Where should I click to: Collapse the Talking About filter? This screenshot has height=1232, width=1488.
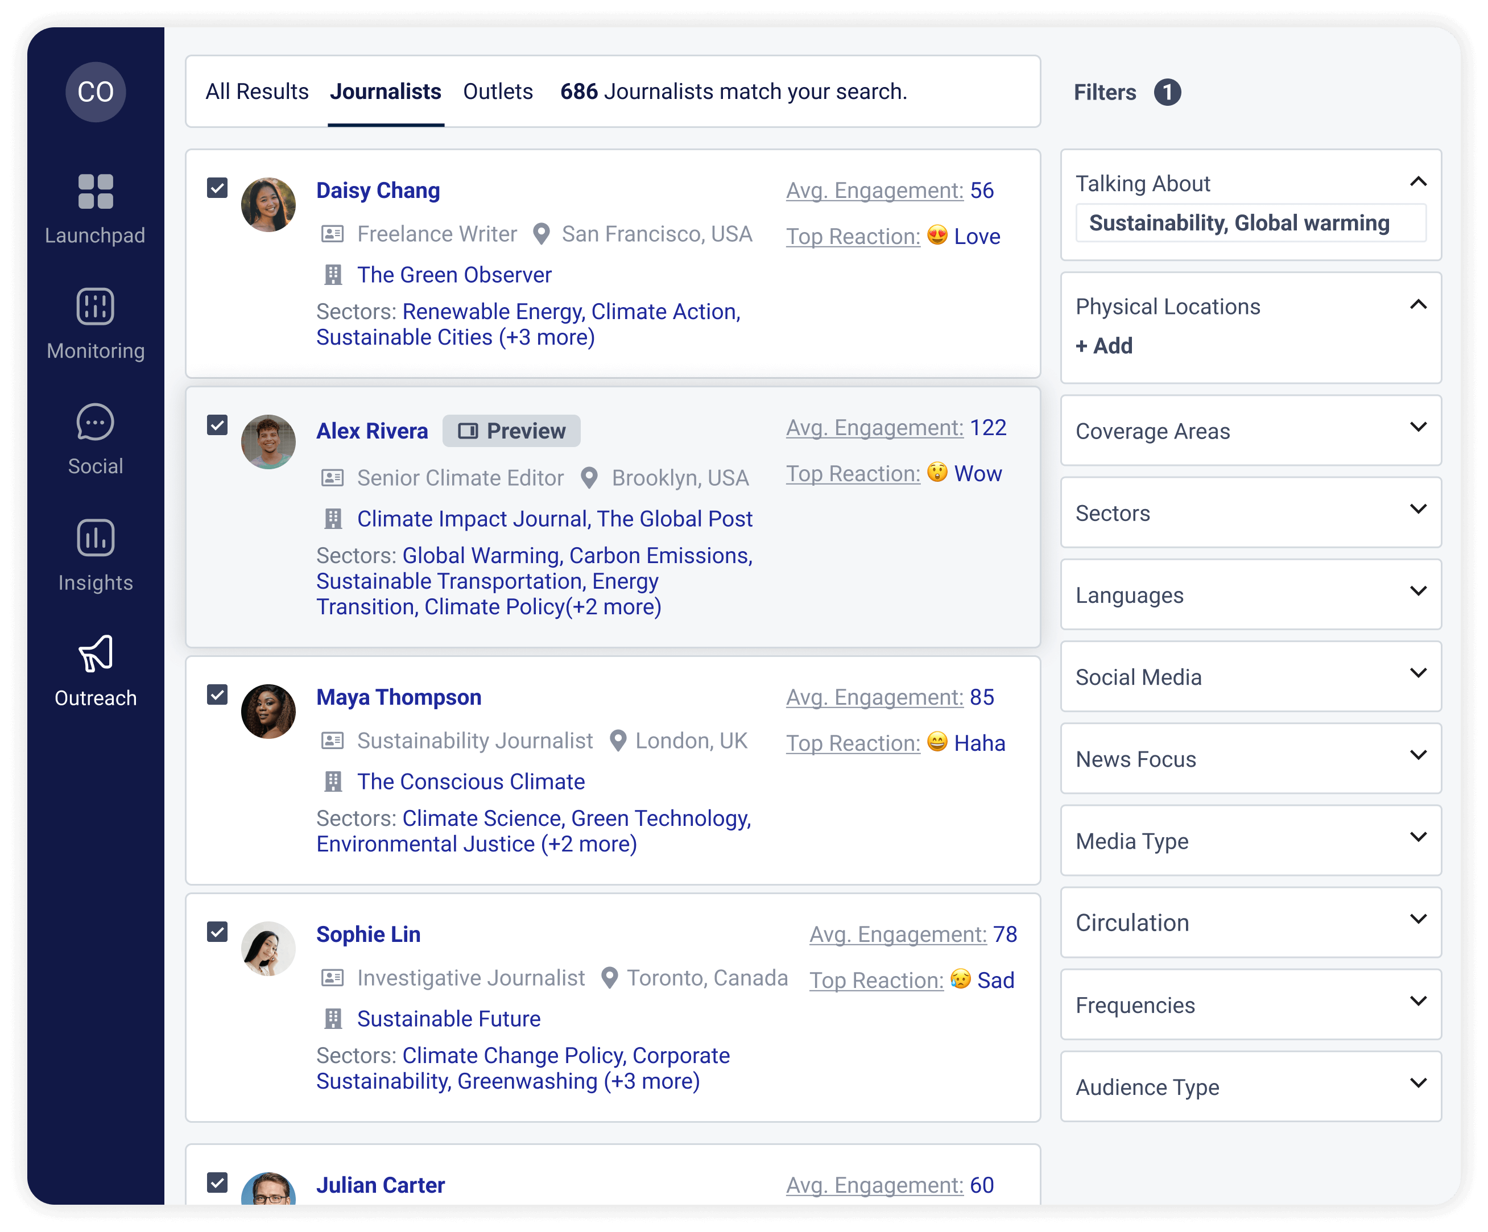1418,181
